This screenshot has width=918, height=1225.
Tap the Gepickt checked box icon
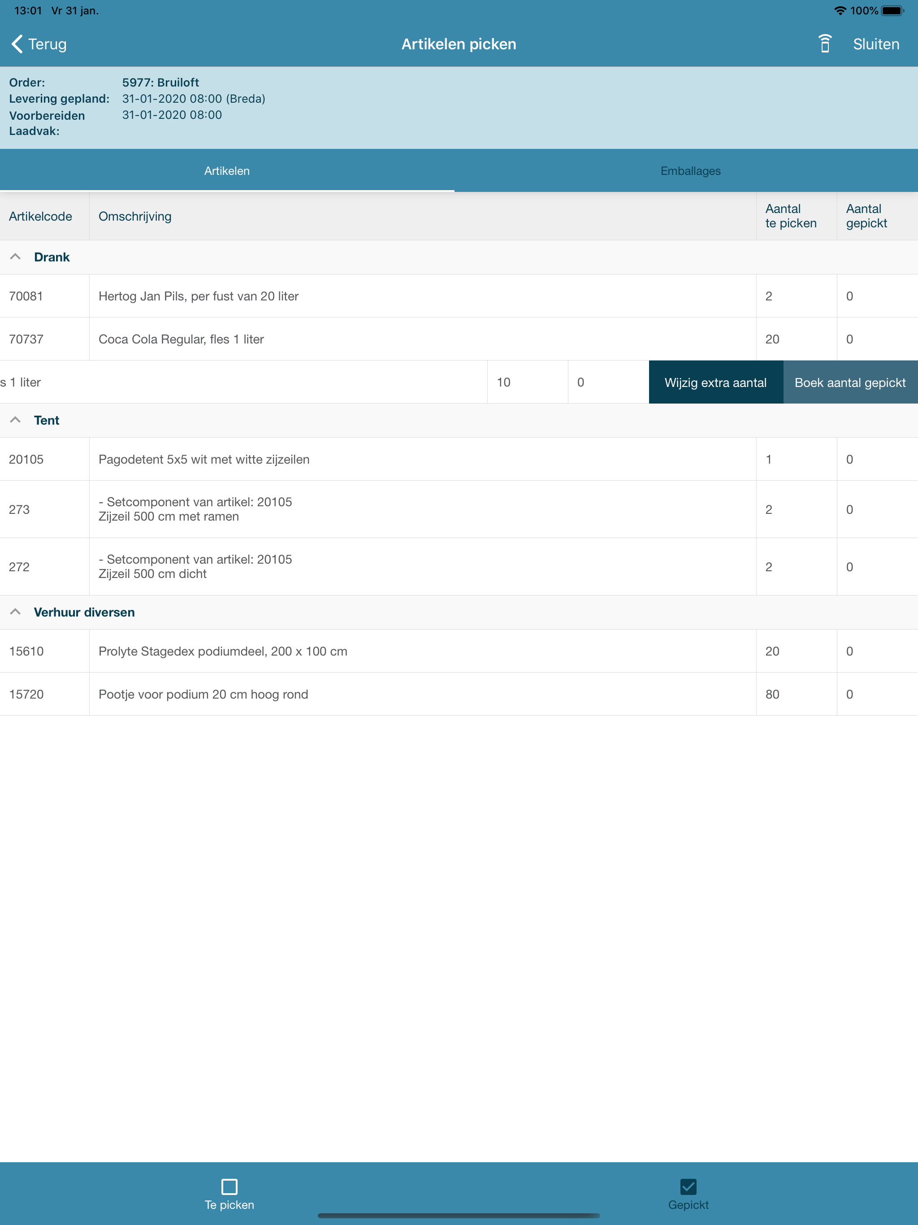688,1186
